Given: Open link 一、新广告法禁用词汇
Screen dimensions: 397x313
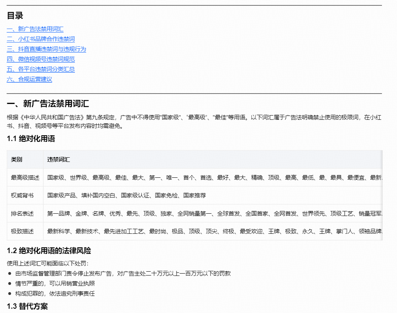Looking at the screenshot, I should coord(35,29).
